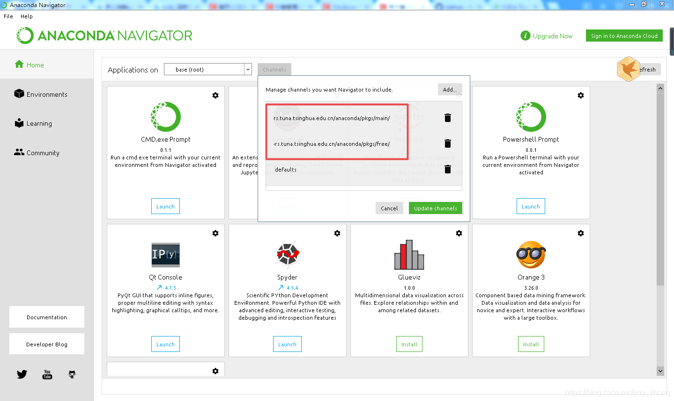Sign in to Anaconda Cloud

[624, 36]
